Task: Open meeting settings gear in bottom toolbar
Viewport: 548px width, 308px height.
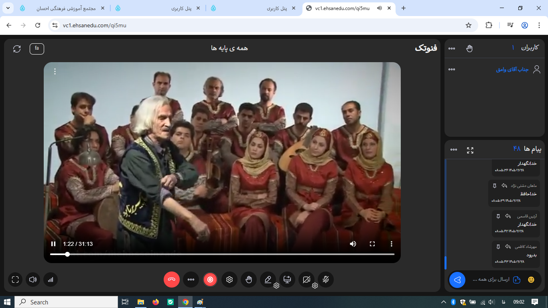Action: 229,280
